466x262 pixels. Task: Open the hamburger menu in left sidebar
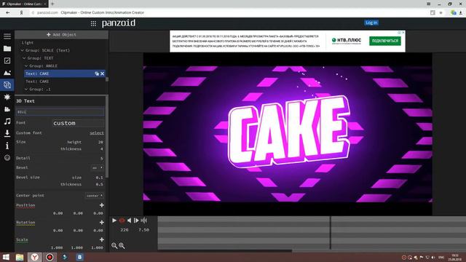tap(7, 36)
